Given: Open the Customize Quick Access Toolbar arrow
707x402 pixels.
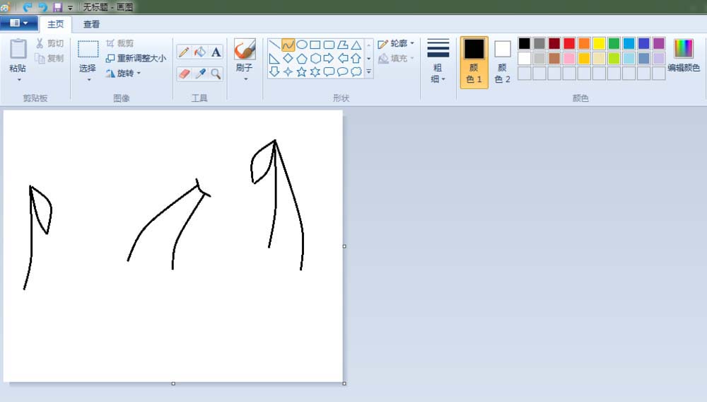Looking at the screenshot, I should click(x=70, y=8).
